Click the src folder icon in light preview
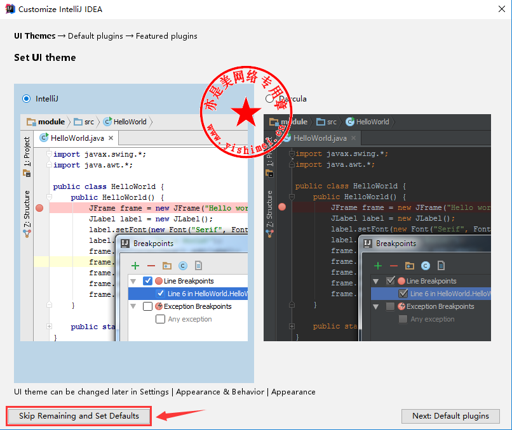Viewport: 512px width, 430px height. click(x=78, y=122)
